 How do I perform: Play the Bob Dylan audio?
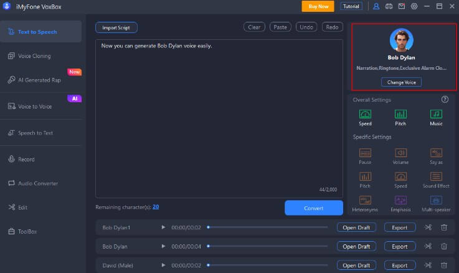point(163,246)
